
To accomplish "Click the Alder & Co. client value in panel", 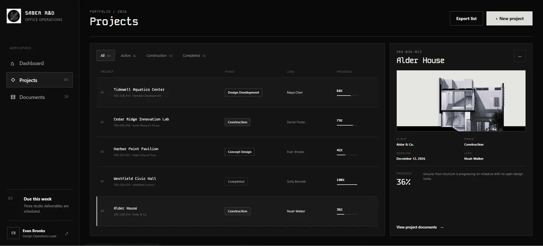I will tap(405, 145).
